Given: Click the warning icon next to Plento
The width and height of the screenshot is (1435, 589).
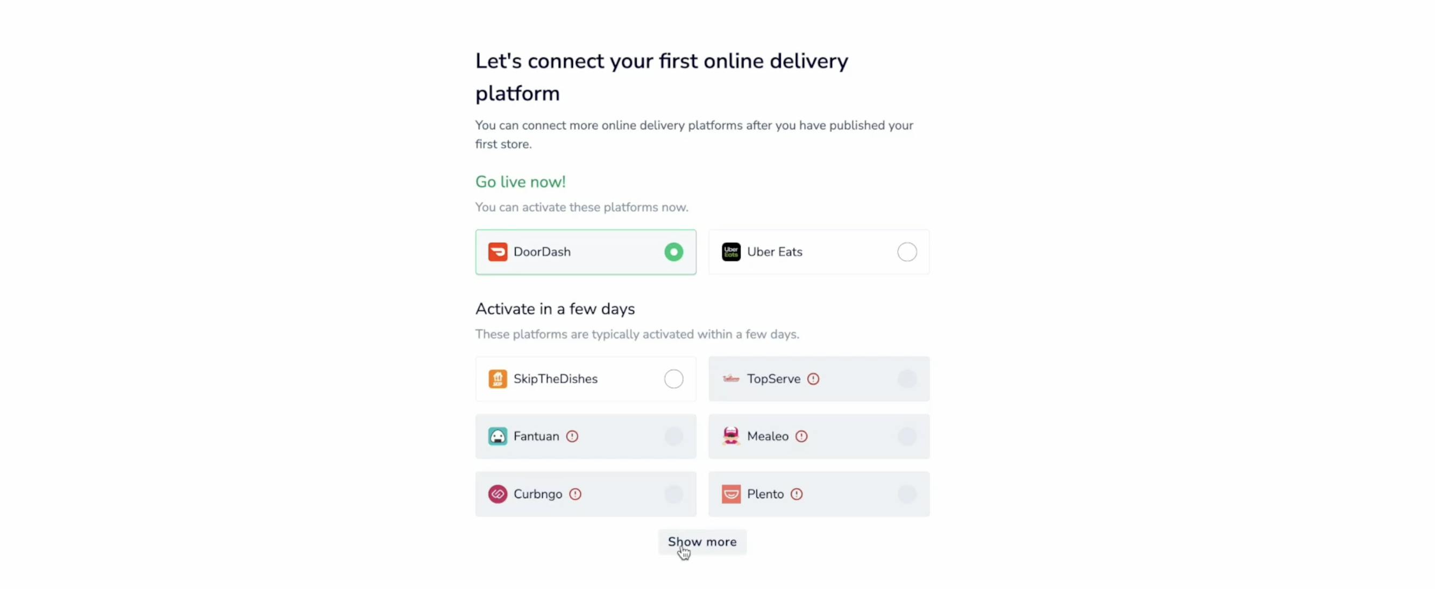Looking at the screenshot, I should 797,494.
